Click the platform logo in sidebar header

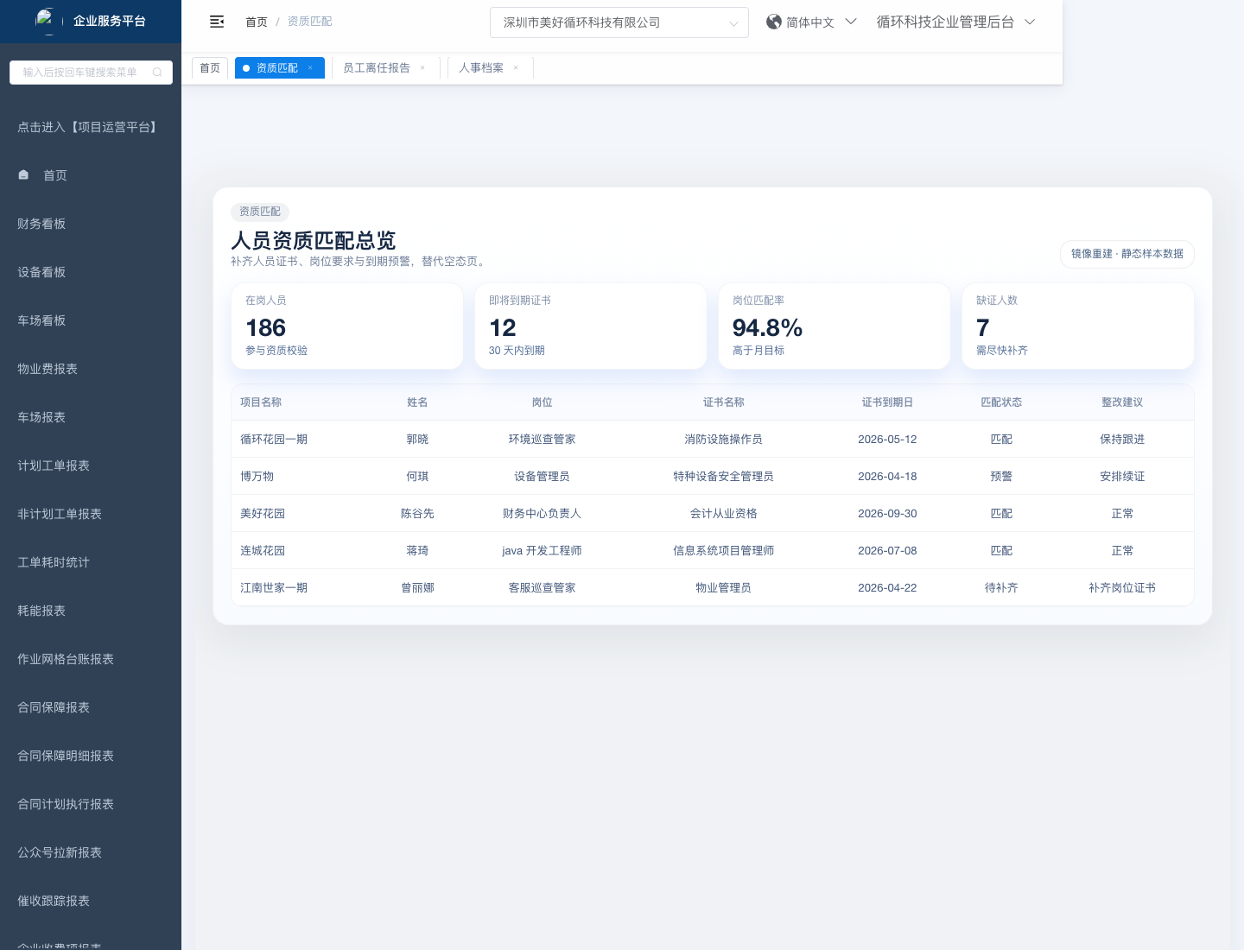(45, 20)
